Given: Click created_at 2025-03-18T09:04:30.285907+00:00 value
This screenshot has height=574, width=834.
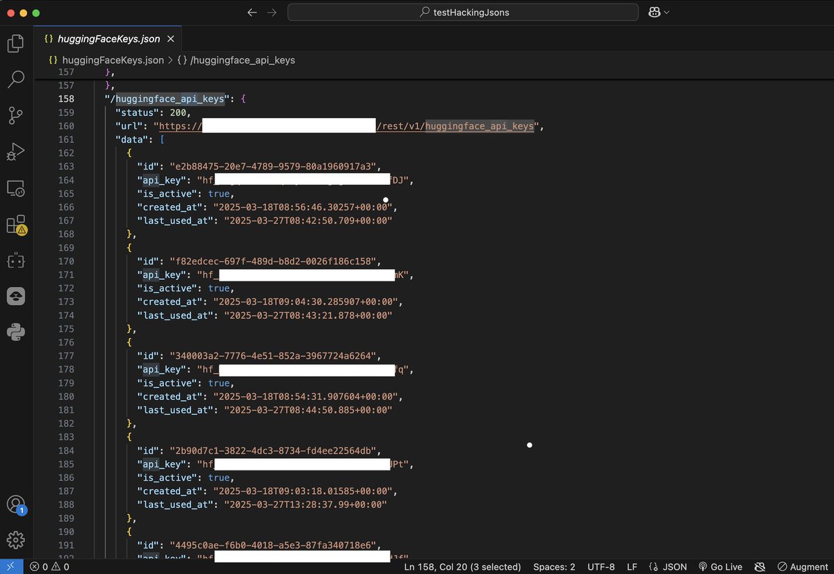Looking at the screenshot, I should (307, 302).
